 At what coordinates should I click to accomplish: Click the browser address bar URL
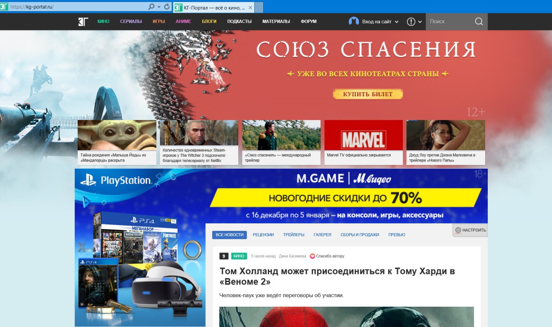(x=32, y=7)
